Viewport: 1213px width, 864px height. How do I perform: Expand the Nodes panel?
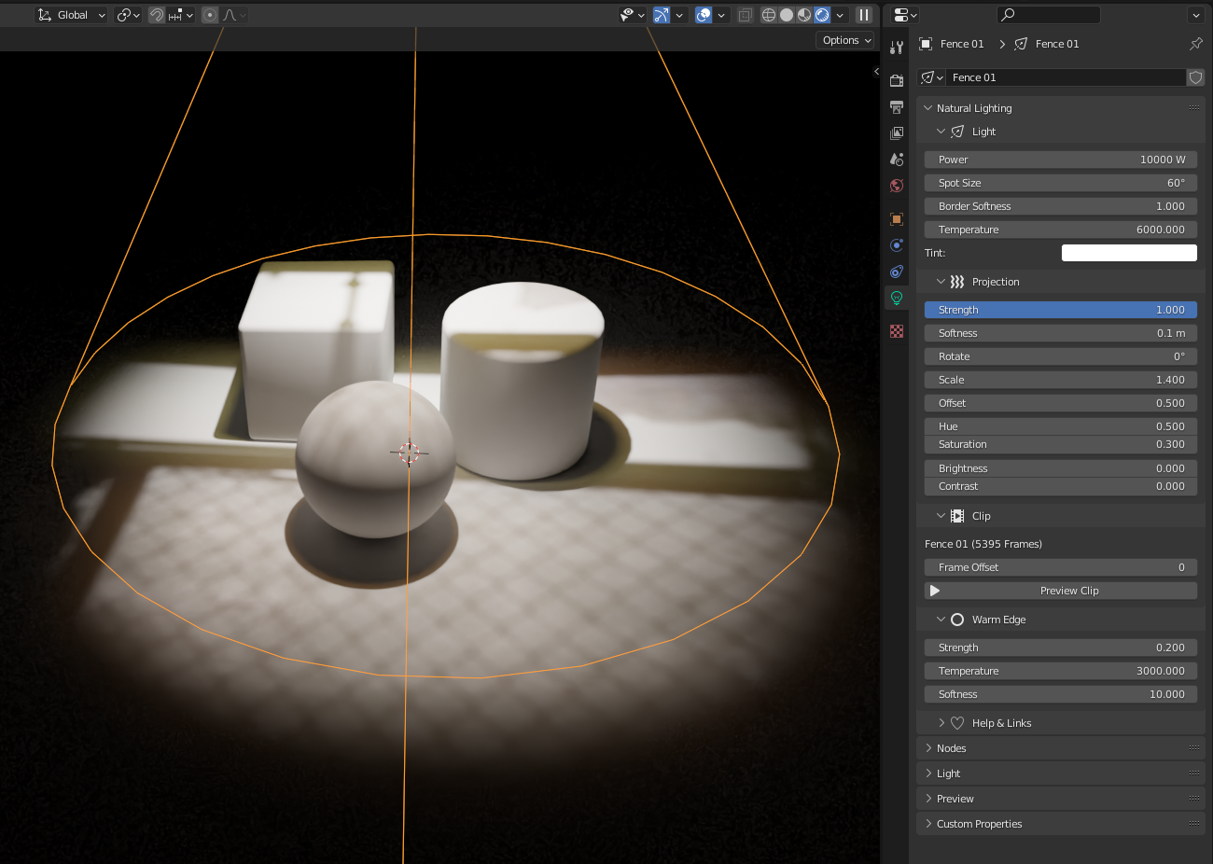pos(951,748)
